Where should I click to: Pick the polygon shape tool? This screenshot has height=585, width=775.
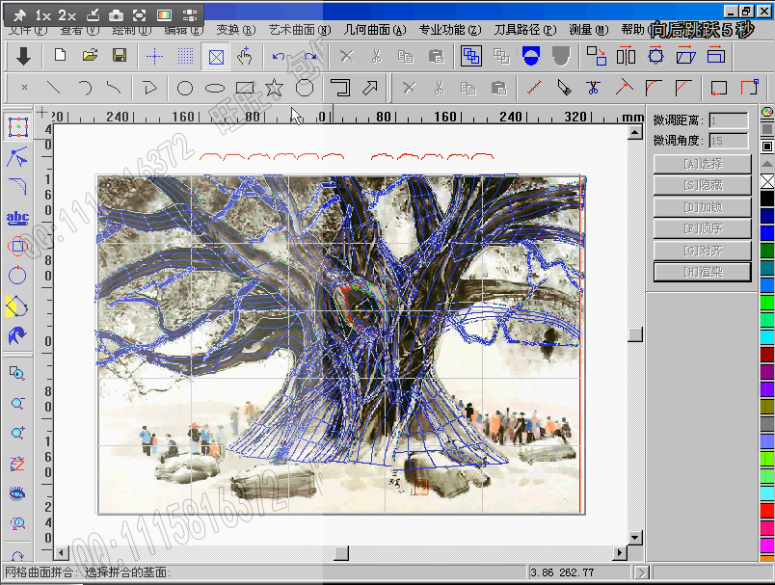pos(305,89)
